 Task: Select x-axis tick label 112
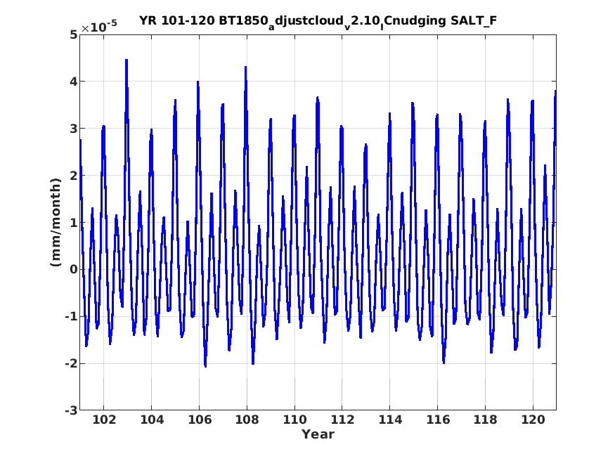[x=342, y=420]
